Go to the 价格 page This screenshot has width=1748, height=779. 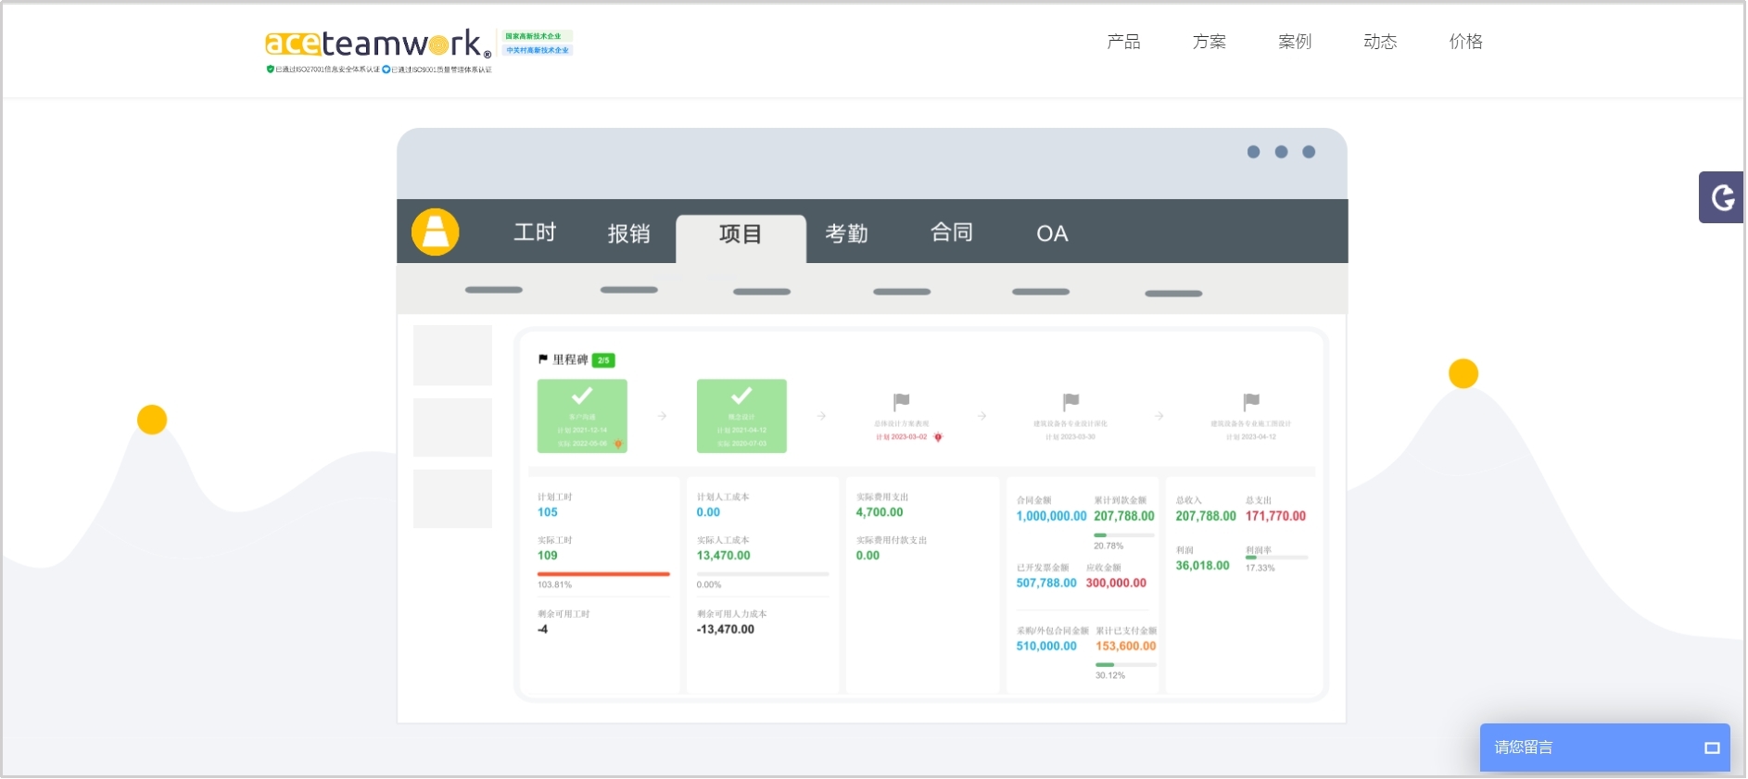(x=1465, y=42)
